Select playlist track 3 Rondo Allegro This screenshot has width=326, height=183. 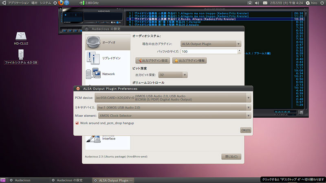pyautogui.click(x=215, y=19)
